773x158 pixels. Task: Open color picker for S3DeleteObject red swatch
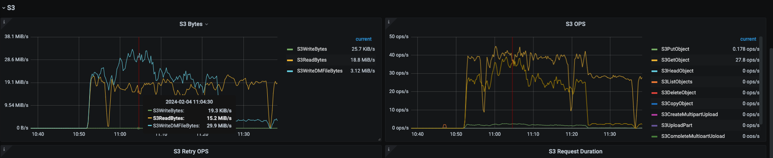(654, 93)
